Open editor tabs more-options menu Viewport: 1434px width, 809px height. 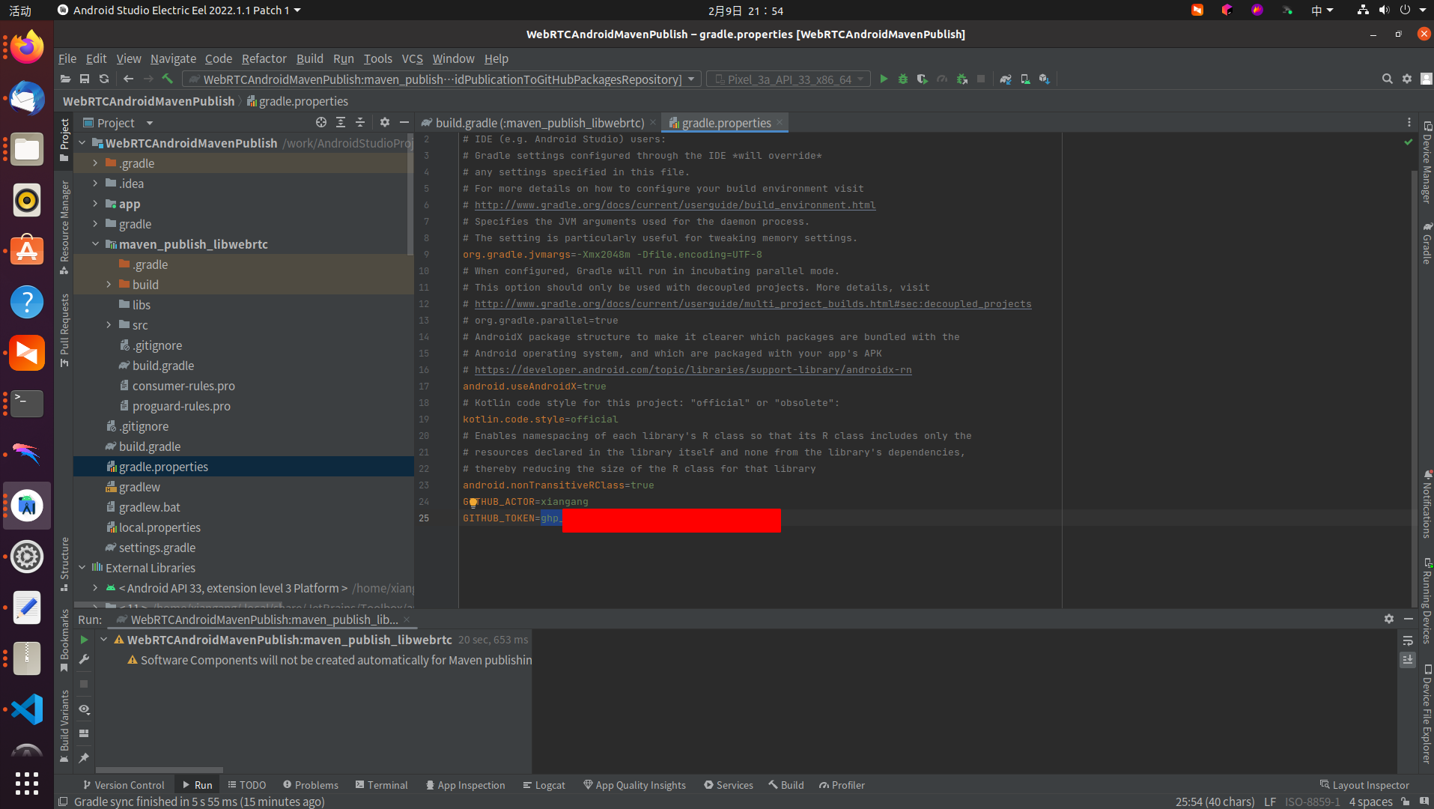pyautogui.click(x=1409, y=123)
